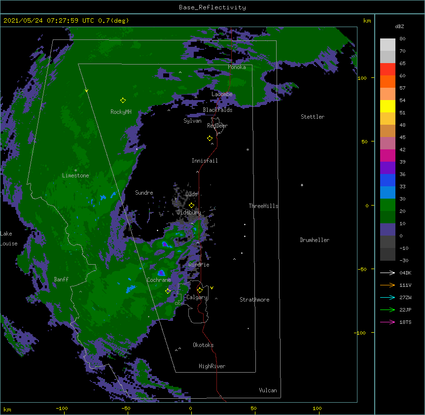425x415 pixels.
Task: Pick the blue 36–33 dBZ color swatch
Action: [388, 180]
